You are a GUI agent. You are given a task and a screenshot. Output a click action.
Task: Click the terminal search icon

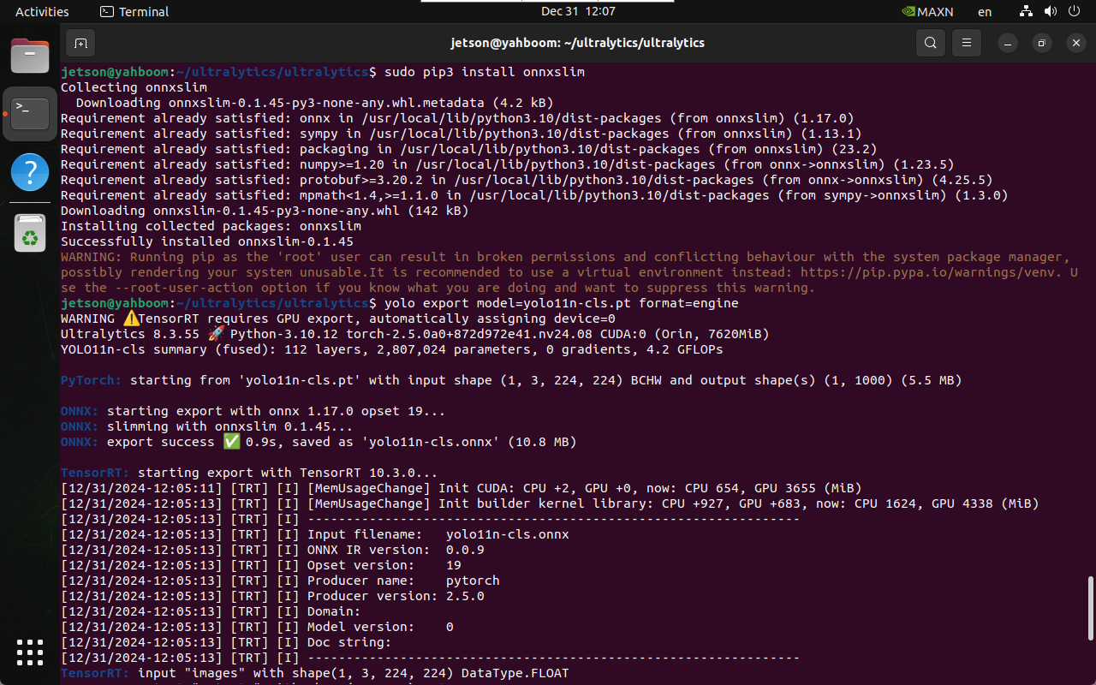[930, 43]
